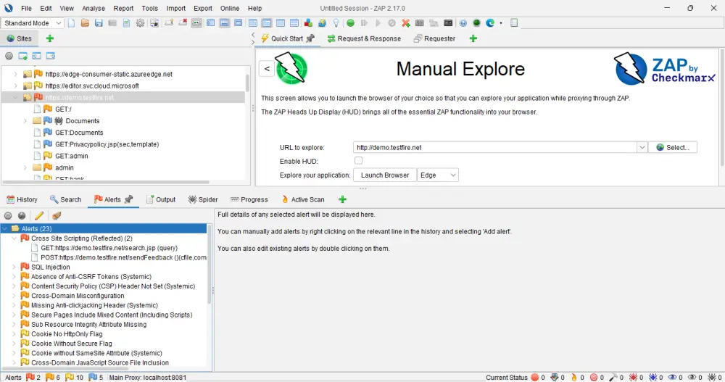The image size is (725, 382).
Task: Click the light bulb tips icon
Action: click(336, 23)
